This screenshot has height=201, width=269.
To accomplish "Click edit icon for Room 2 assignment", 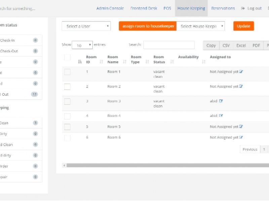I will [x=241, y=86].
